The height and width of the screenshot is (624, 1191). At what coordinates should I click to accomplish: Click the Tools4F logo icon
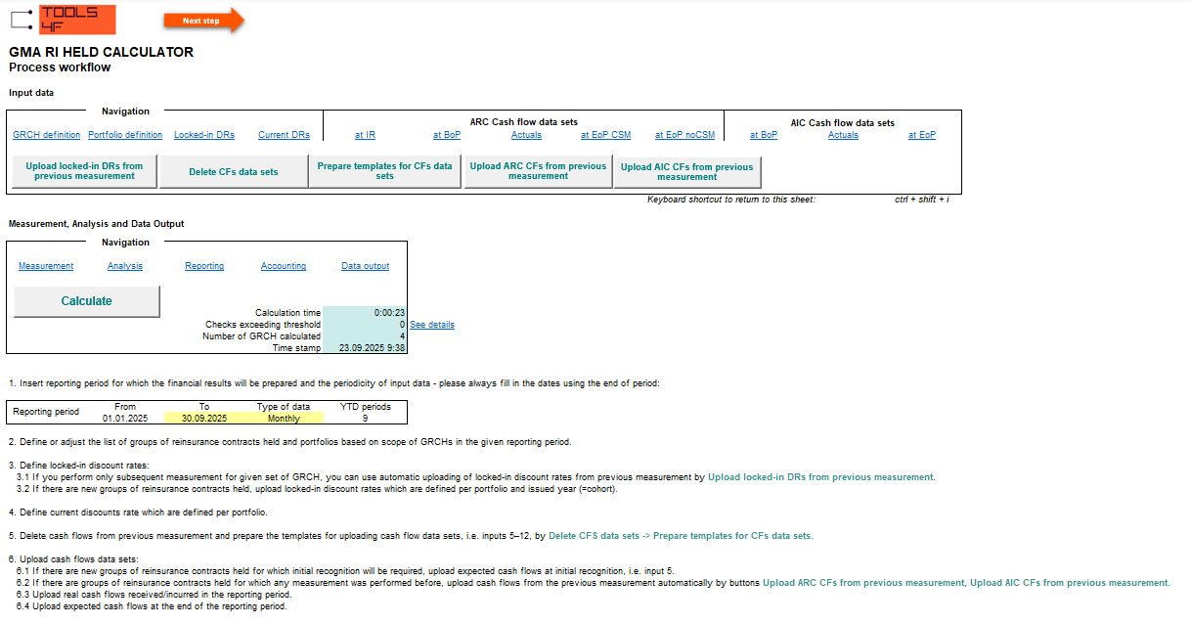click(x=63, y=20)
